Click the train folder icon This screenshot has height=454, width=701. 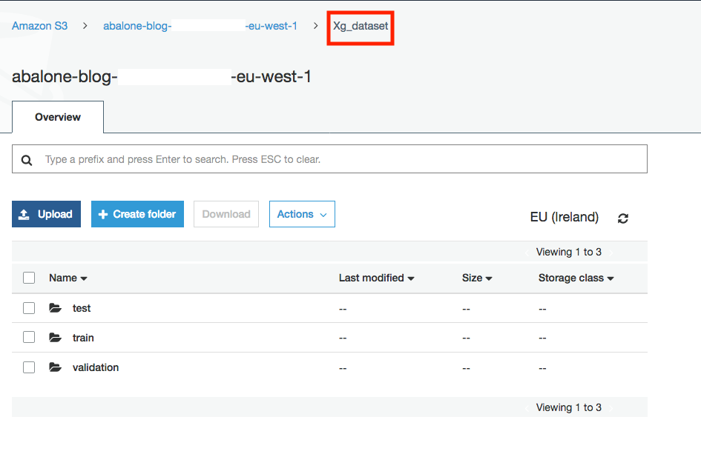click(x=56, y=338)
